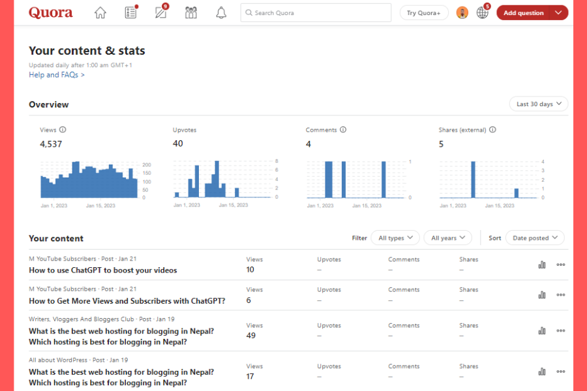Open Nepal hosting post in Writers, Vloggers Club

point(121,336)
